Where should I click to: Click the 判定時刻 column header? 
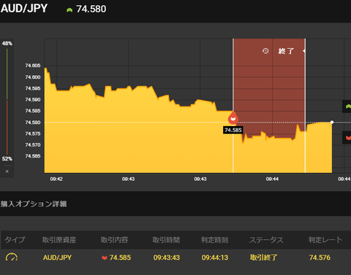pyautogui.click(x=214, y=240)
